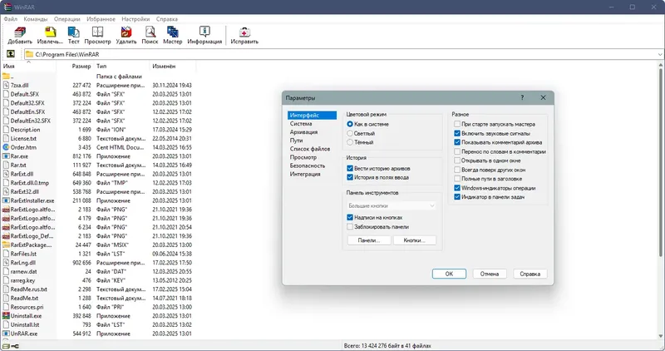This screenshot has width=665, height=351.
Task: Open the Просмотр (View) toolbar icon
Action: click(97, 32)
